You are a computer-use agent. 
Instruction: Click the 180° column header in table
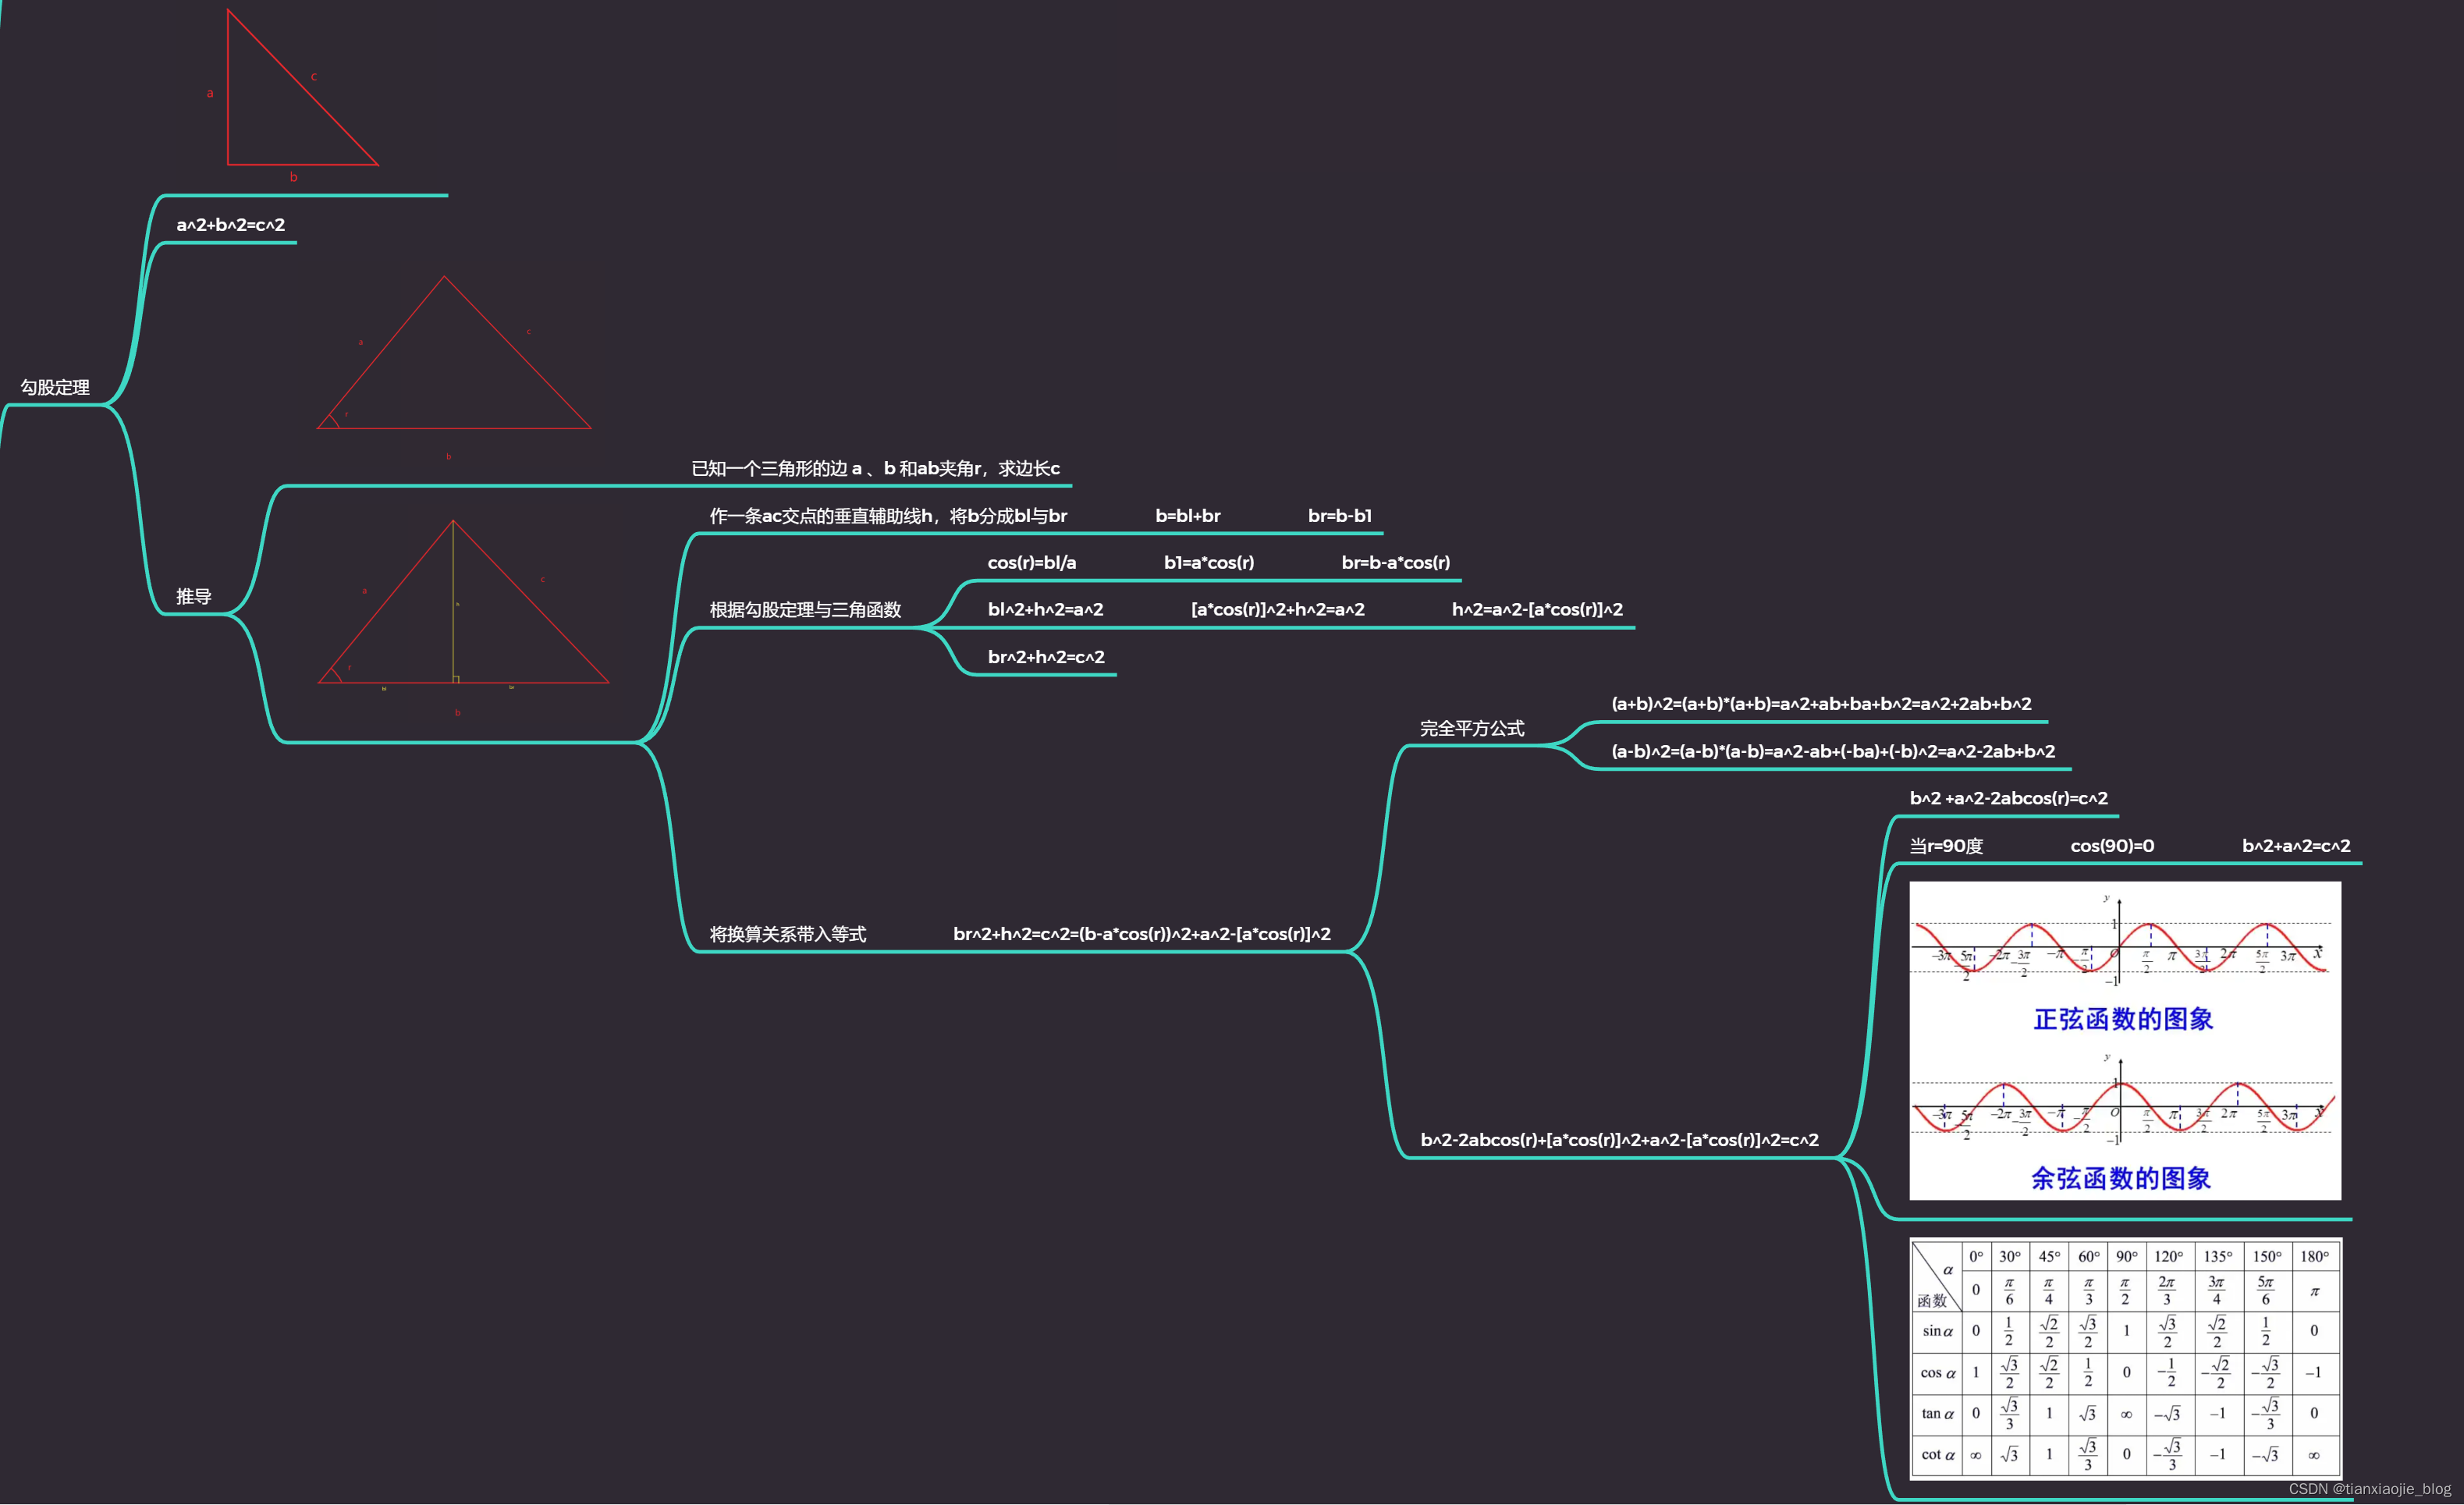(x=2314, y=1257)
